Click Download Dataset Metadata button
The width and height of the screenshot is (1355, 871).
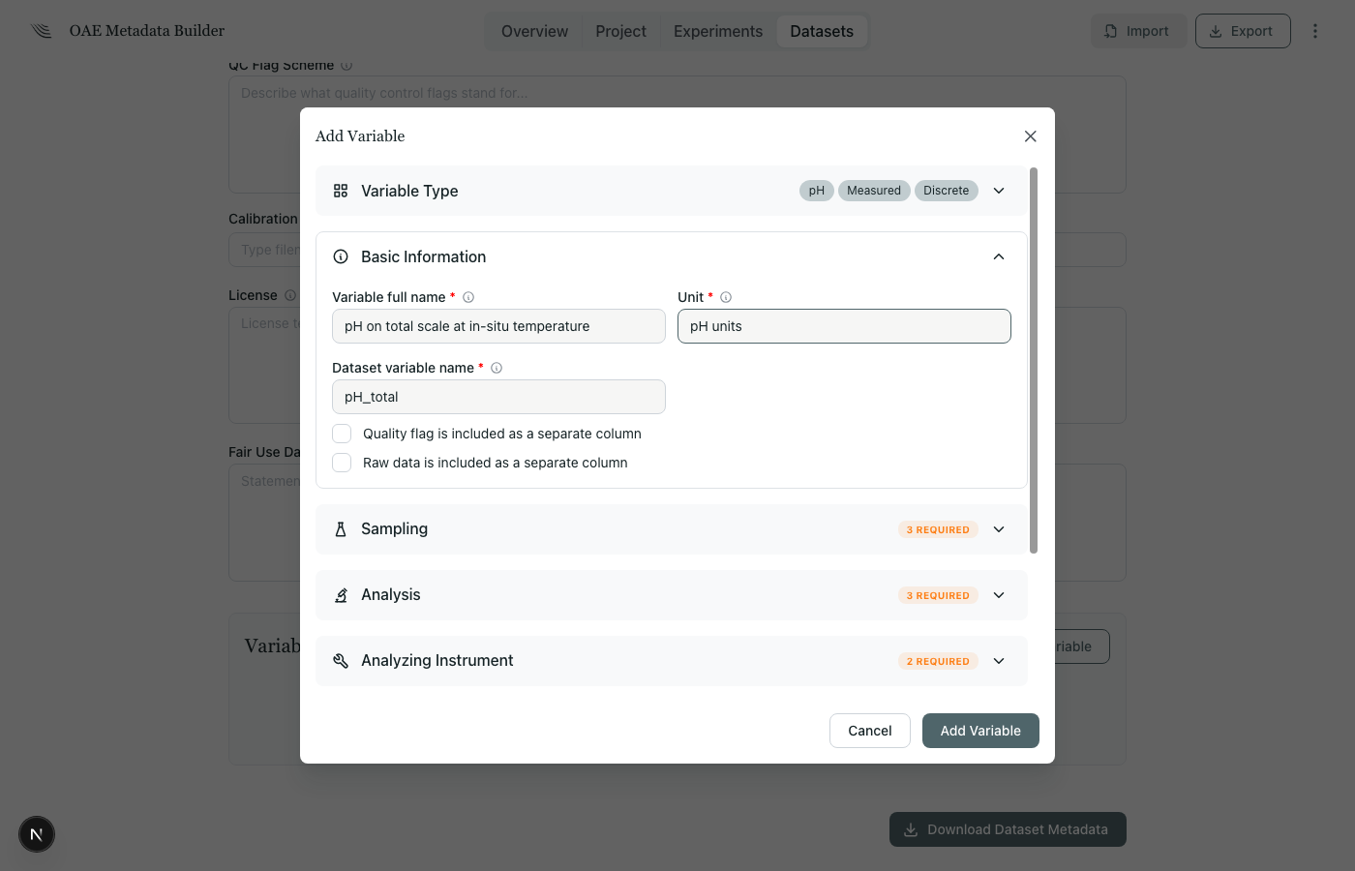(1008, 829)
